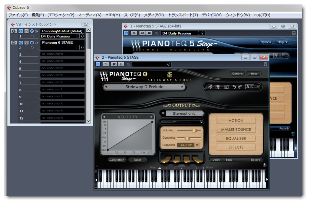Select next velocity curve arrow
Screen dimensions: 310x204
pos(151,117)
